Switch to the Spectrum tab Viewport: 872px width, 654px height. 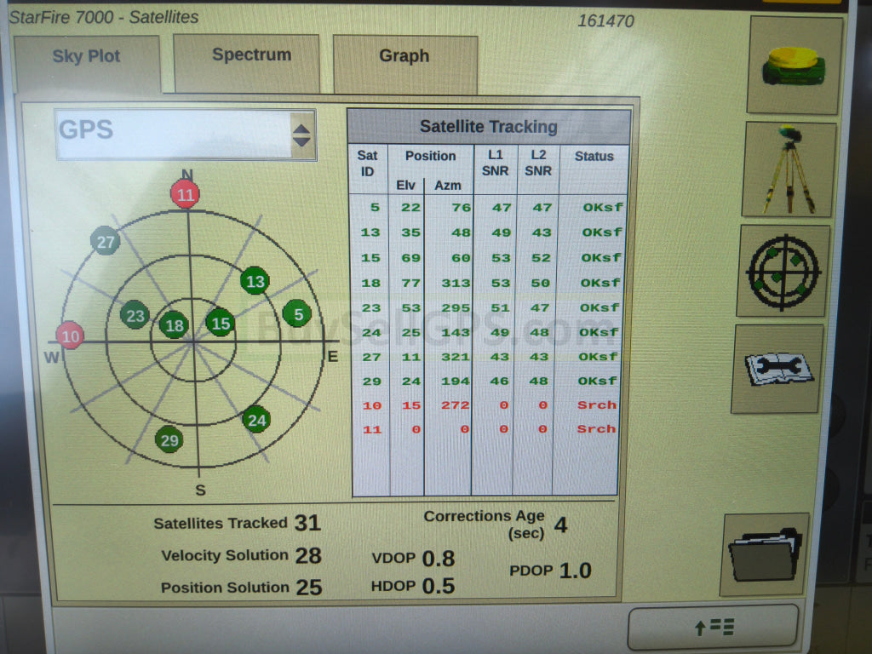pos(246,62)
